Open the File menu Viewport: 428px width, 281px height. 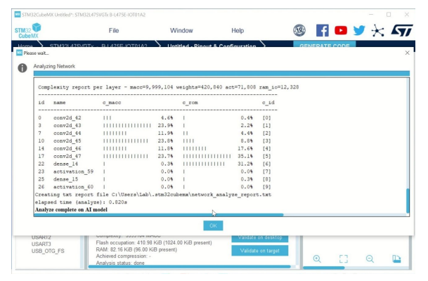point(114,30)
